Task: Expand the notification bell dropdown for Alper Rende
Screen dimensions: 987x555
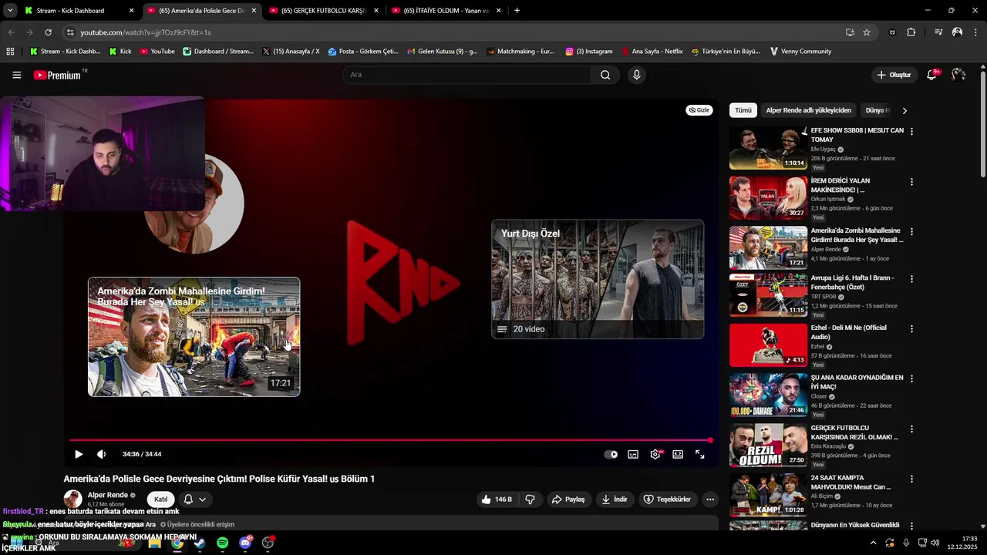Action: [x=195, y=499]
